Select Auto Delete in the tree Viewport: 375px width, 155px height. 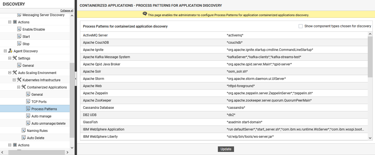tap(36, 138)
